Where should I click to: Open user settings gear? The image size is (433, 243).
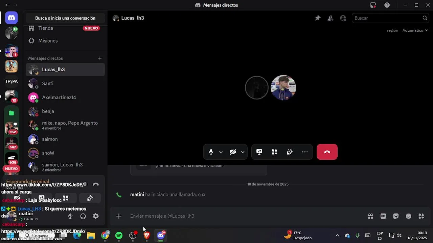(96, 216)
